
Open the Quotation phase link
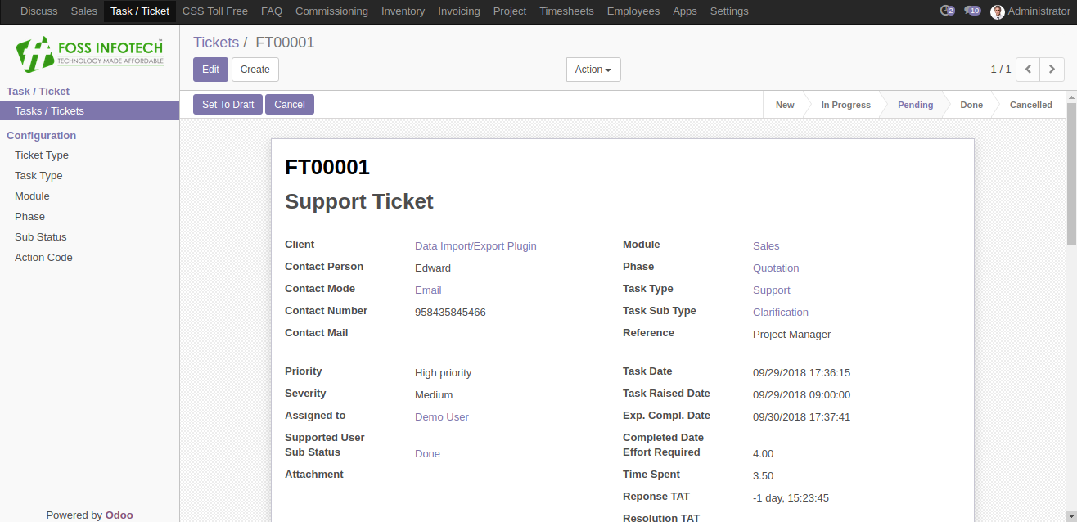[x=776, y=268]
